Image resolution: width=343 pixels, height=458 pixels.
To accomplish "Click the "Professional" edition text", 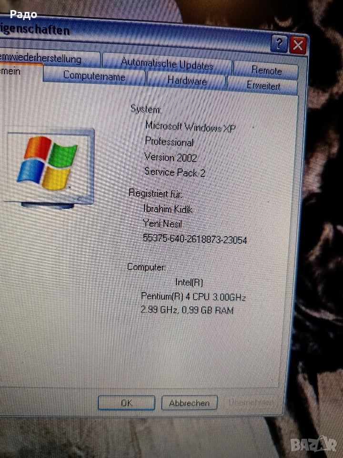I will click(x=169, y=142).
